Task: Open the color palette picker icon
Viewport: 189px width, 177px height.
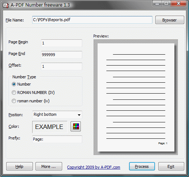Action: 76,126
